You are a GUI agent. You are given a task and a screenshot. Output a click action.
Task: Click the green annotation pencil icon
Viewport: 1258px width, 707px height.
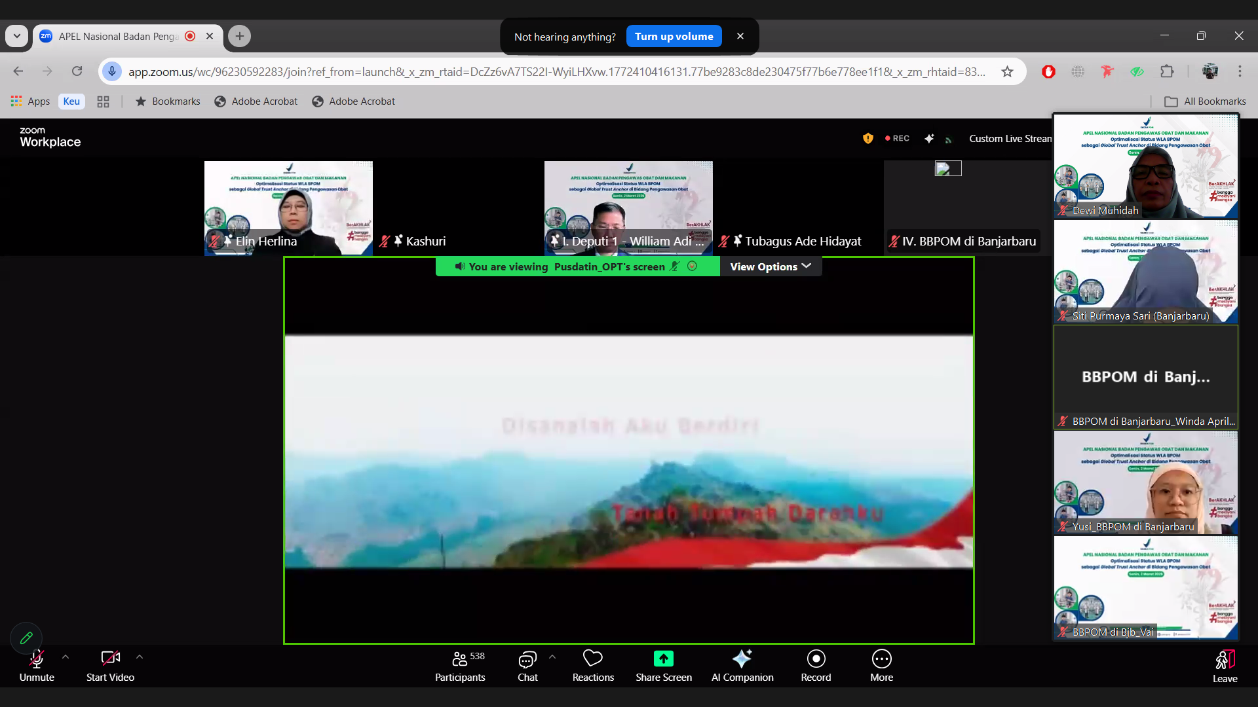(x=26, y=638)
